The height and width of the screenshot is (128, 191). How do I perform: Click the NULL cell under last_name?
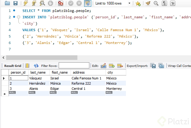[x=39, y=93]
